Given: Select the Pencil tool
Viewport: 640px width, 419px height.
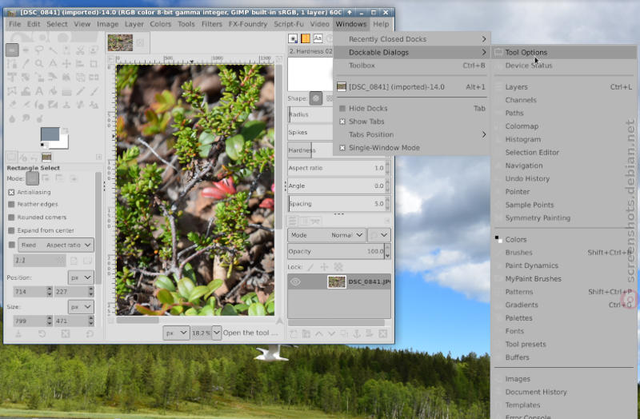Looking at the screenshot, I should [x=80, y=91].
